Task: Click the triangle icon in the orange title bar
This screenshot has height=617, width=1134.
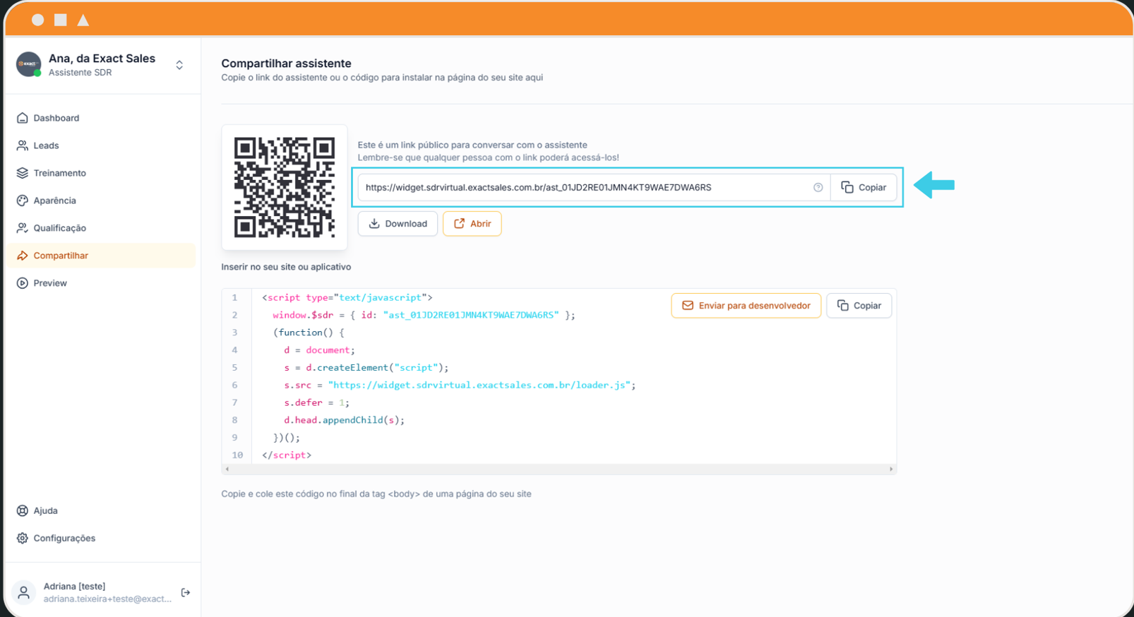Action: [x=83, y=20]
